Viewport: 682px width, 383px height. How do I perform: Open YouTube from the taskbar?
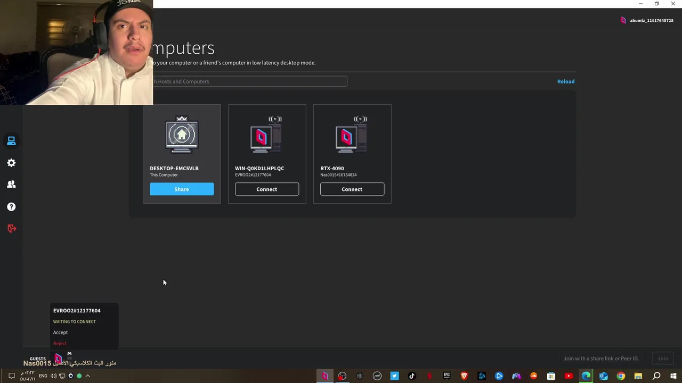[569, 376]
